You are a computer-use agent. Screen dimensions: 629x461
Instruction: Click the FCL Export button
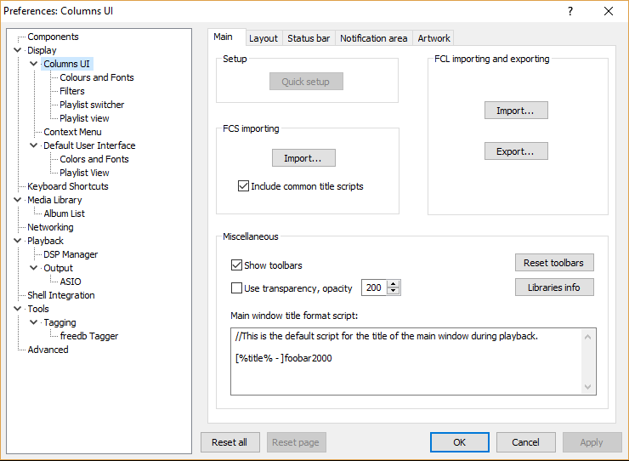[x=516, y=151]
